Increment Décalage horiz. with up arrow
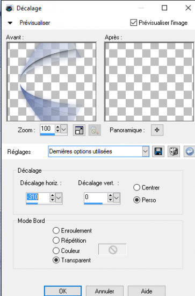This screenshot has height=296, width=195. [x=53, y=195]
